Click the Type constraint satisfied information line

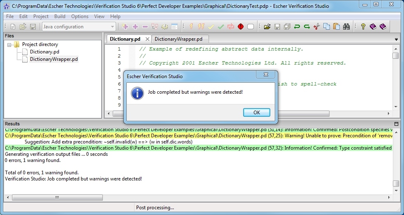198,148
